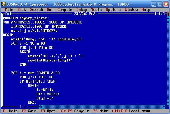170x114 pixels.
Task: Place cursor on 'm,n,i,j,x,k,t:INTEGER;' line
Action: tap(34, 31)
